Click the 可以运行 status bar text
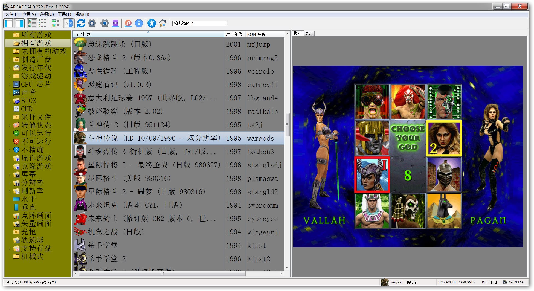The width and height of the screenshot is (534, 291). click(411, 282)
